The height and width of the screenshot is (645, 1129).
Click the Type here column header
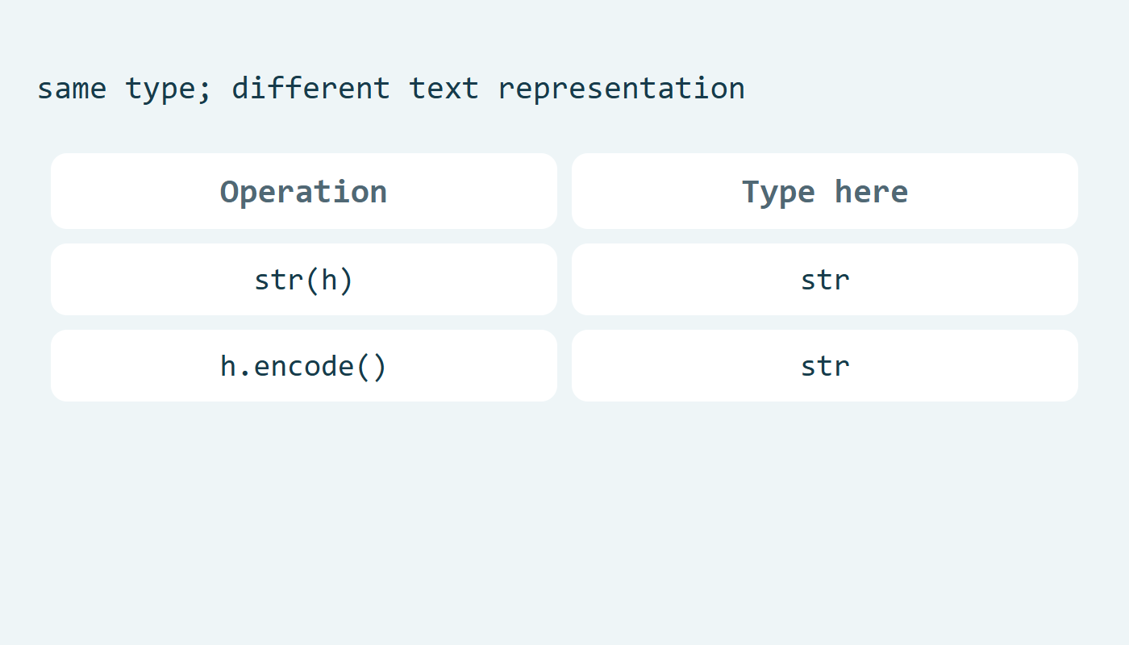(x=825, y=191)
